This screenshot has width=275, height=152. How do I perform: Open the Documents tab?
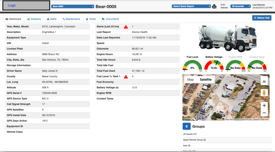pos(110,19)
